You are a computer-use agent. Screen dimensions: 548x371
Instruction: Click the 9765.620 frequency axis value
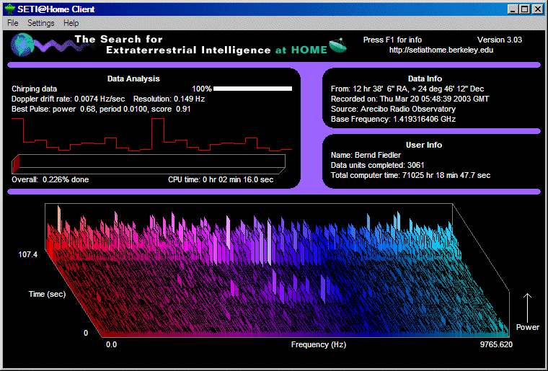pyautogui.click(x=496, y=345)
